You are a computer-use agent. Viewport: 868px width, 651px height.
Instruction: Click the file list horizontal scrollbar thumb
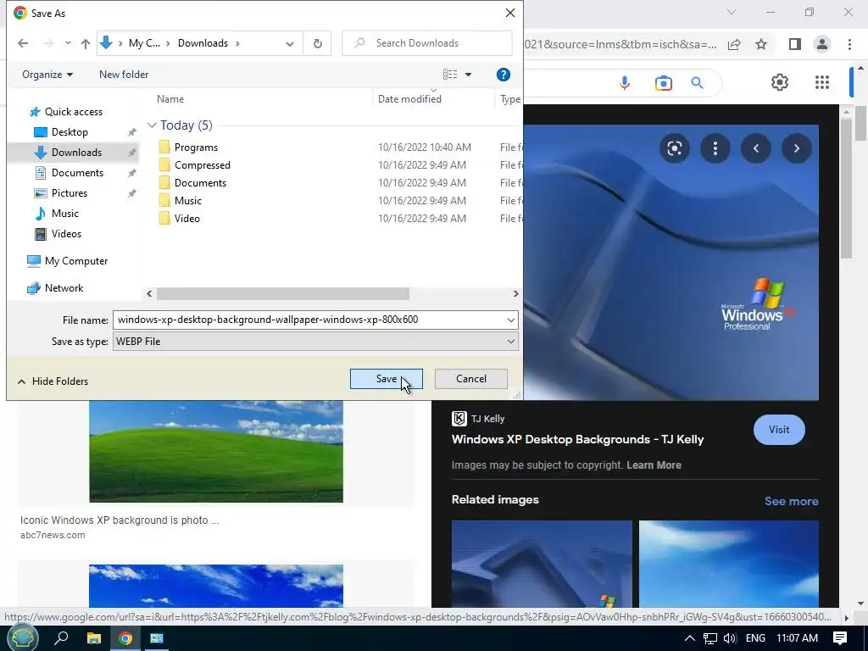[x=283, y=294]
